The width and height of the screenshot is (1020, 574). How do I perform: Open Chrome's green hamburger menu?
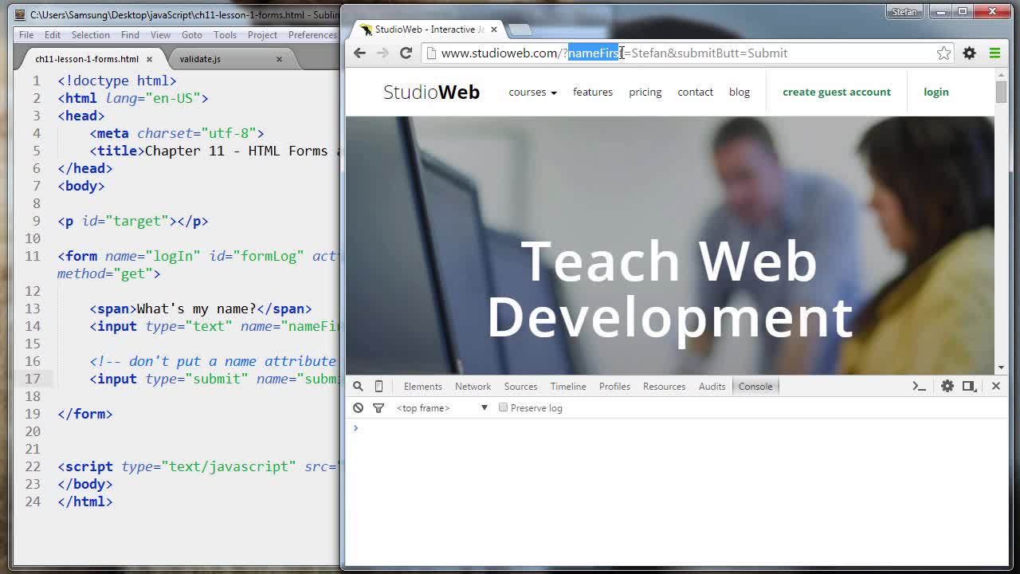tap(994, 53)
